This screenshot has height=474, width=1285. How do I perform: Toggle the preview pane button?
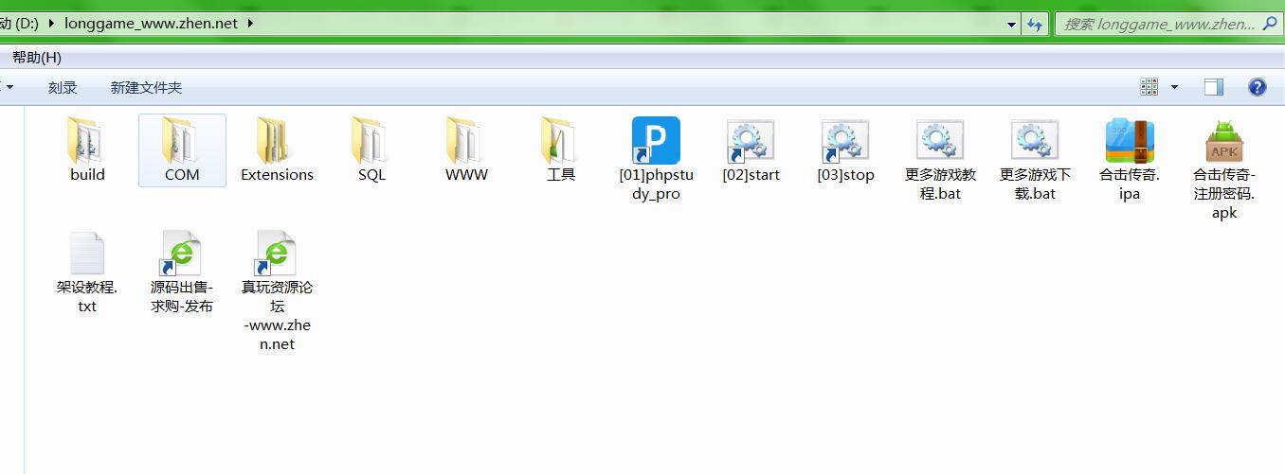[x=1214, y=88]
